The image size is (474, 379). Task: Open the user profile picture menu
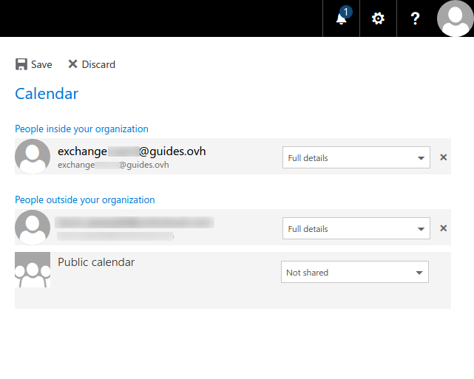(455, 18)
